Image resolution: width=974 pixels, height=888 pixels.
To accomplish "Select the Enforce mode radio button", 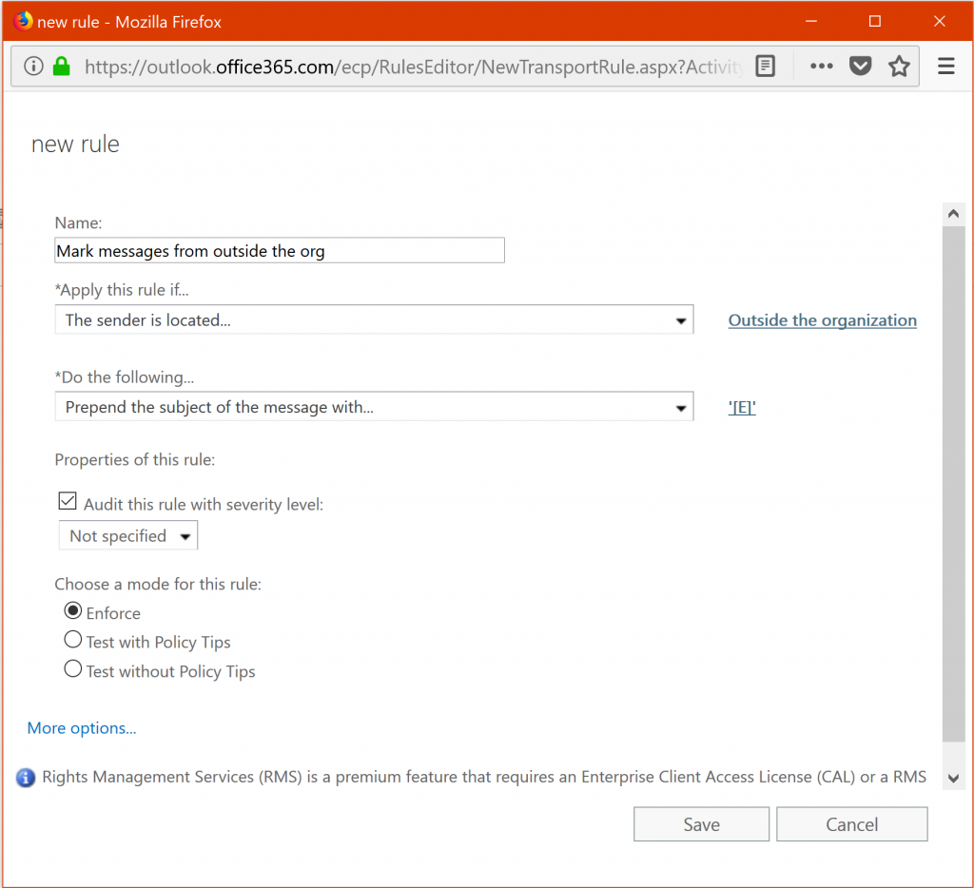I will tap(73, 610).
